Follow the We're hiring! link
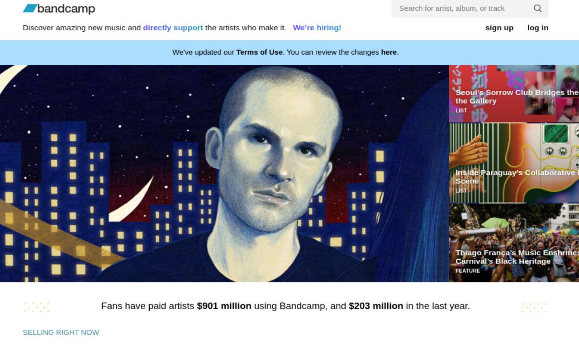Image resolution: width=579 pixels, height=362 pixels. (x=317, y=28)
